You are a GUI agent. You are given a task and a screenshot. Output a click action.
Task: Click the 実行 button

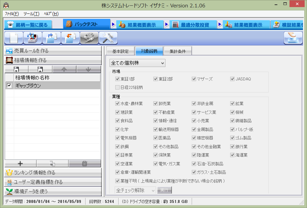click(164, 190)
